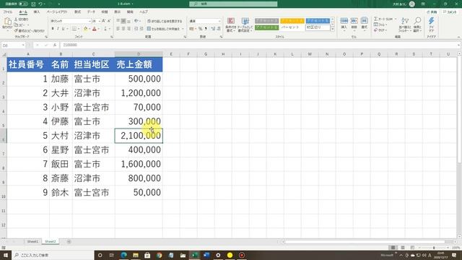Click the Save icon in quick access toolbar
Image resolution: width=462 pixels, height=260 pixels.
point(33,4)
